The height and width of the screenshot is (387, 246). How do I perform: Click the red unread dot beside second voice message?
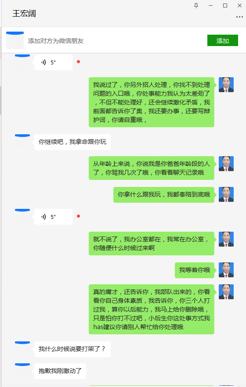click(x=78, y=216)
